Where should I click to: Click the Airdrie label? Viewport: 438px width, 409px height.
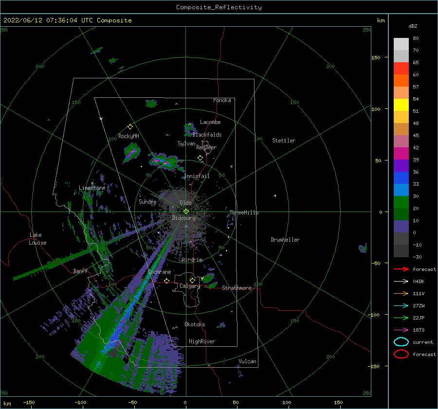[192, 260]
